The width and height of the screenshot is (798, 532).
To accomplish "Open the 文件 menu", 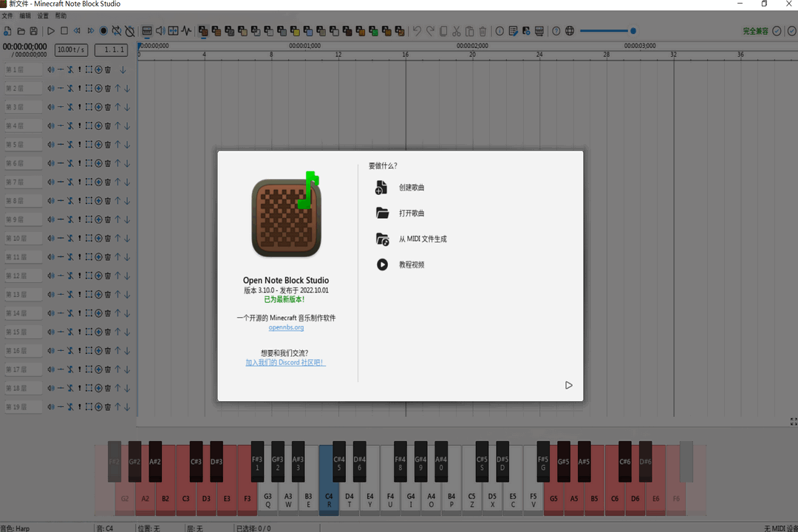I will [9, 15].
